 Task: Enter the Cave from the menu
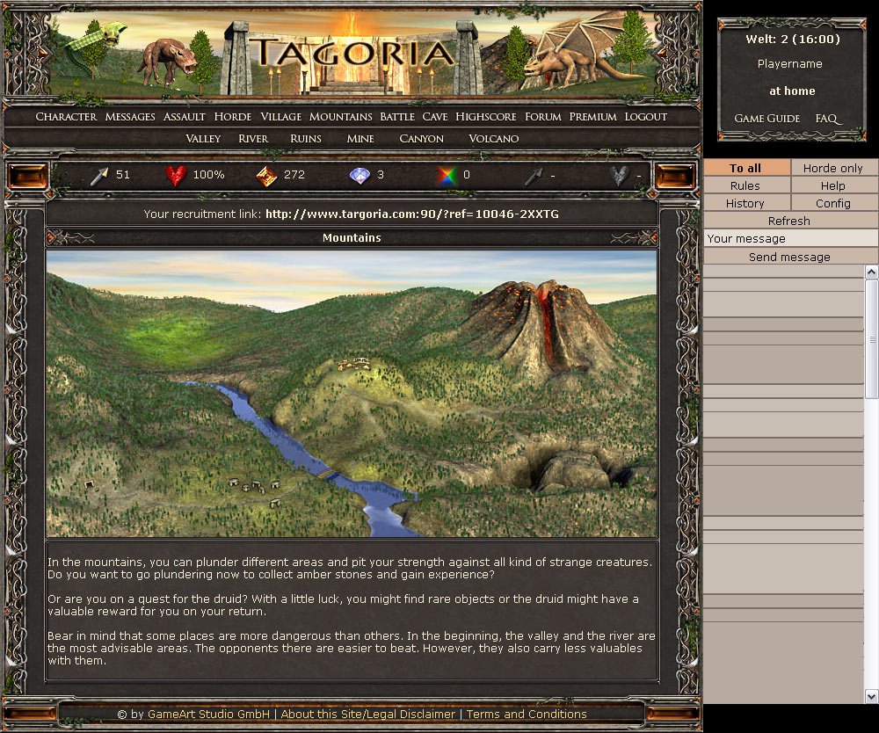click(x=435, y=117)
